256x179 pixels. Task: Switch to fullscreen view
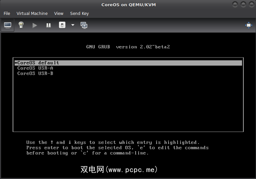point(248,25)
